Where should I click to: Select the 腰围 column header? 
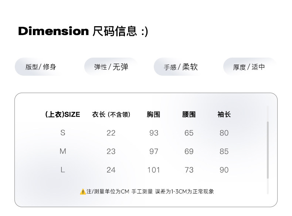189,114
